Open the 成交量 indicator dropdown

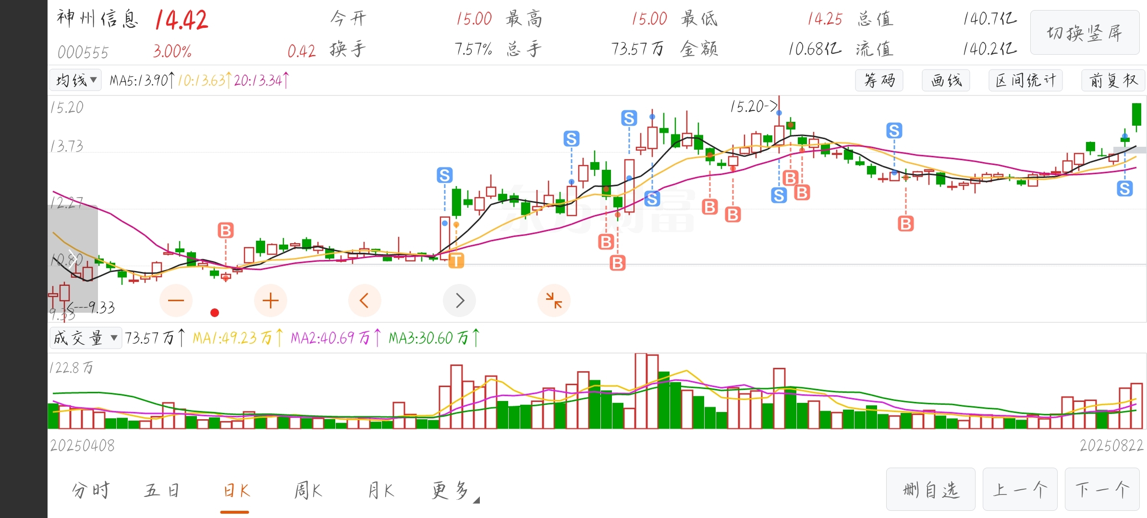click(85, 338)
